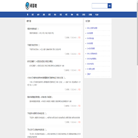Click red link on the card with two-line summary
Viewport: 138px width, 138px height.
coord(79,89)
